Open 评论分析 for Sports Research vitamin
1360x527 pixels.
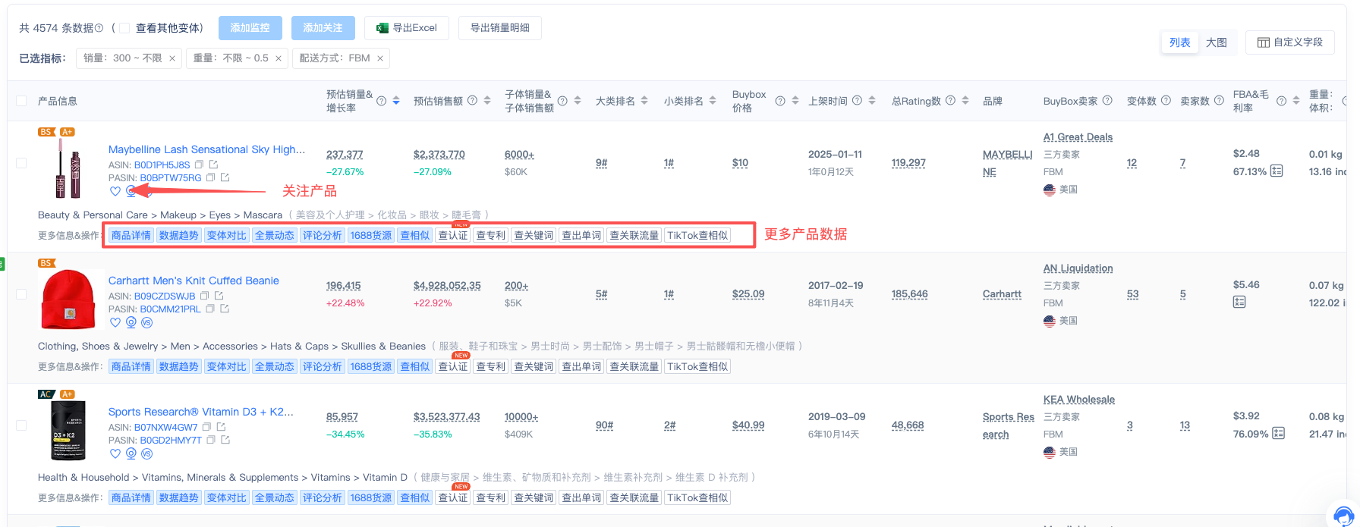(323, 497)
